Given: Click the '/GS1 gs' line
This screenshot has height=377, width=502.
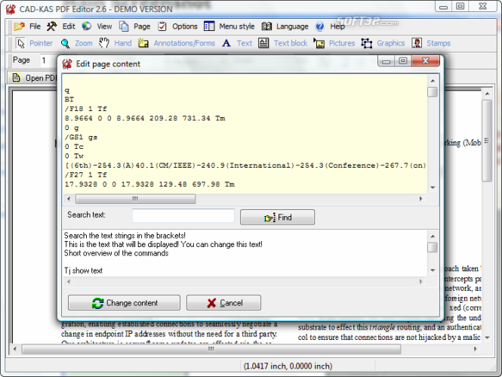Looking at the screenshot, I should point(81,137).
